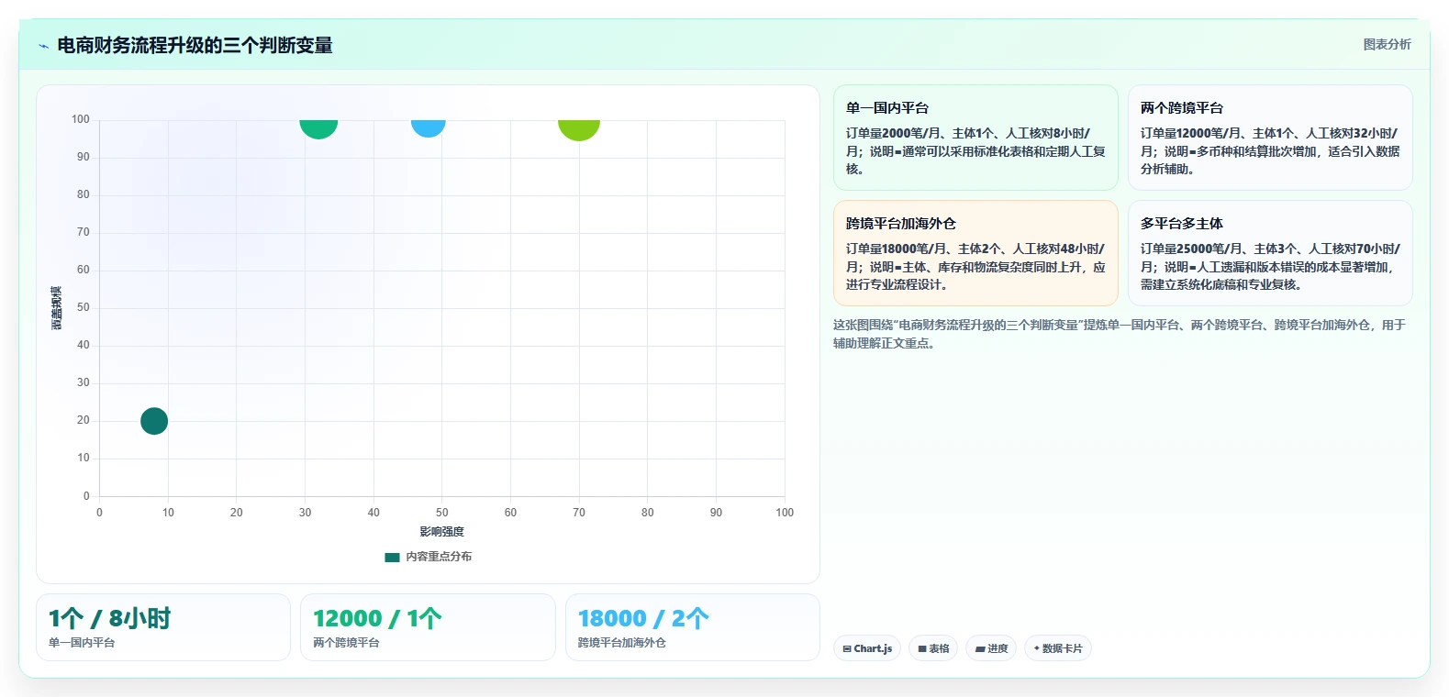This screenshot has width=1449, height=697.
Task: Click the 内容重点分布 legend text
Action: pyautogui.click(x=439, y=557)
